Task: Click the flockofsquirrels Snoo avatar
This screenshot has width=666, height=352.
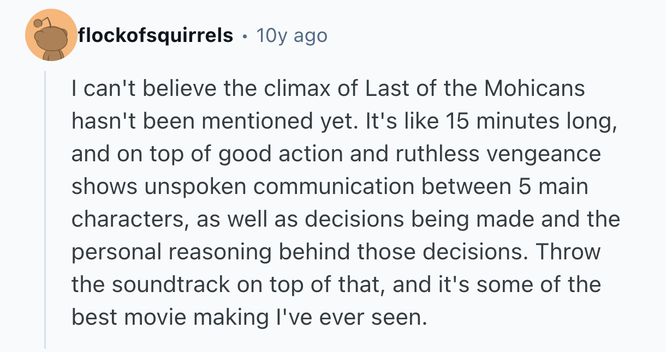Action: click(51, 35)
